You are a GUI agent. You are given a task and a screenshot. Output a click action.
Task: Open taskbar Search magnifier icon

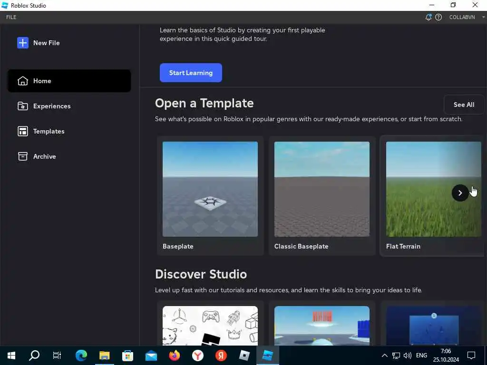[34, 355]
